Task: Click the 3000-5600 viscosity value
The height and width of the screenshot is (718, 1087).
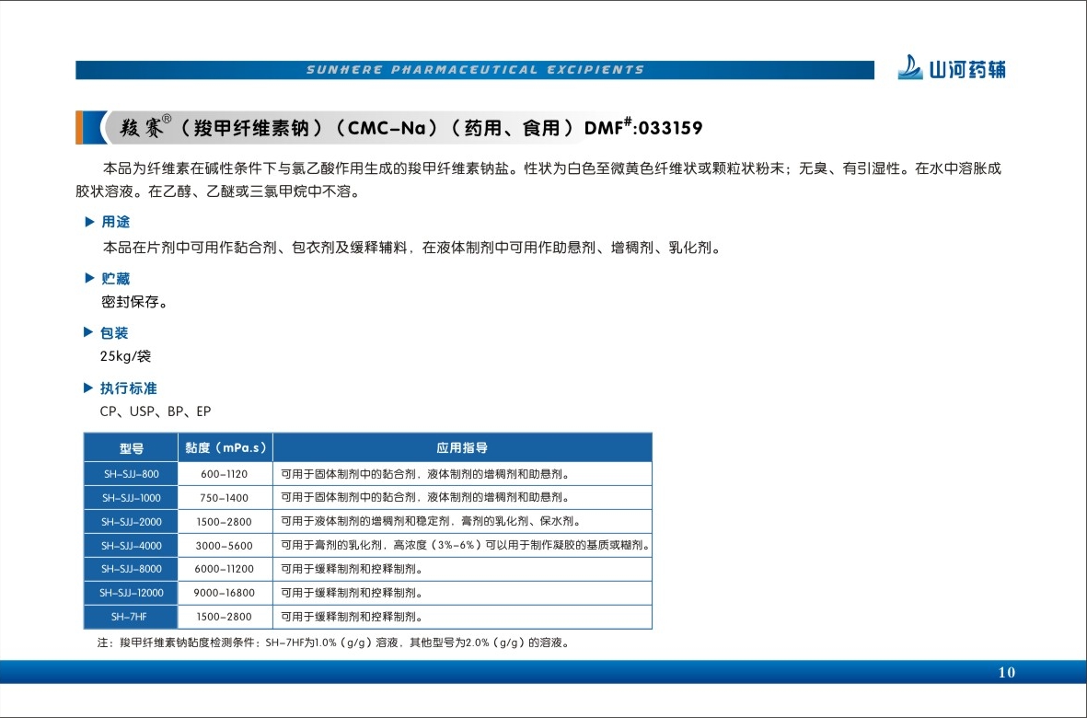Action: (224, 546)
